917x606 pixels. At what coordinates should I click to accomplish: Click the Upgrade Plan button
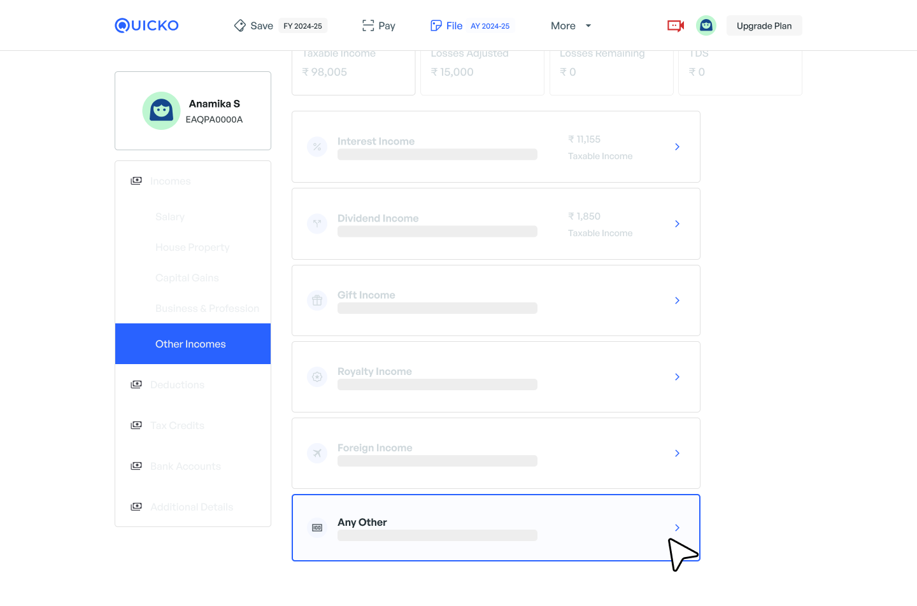[764, 25]
